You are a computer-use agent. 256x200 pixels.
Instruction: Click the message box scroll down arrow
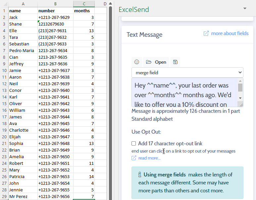[240, 98]
